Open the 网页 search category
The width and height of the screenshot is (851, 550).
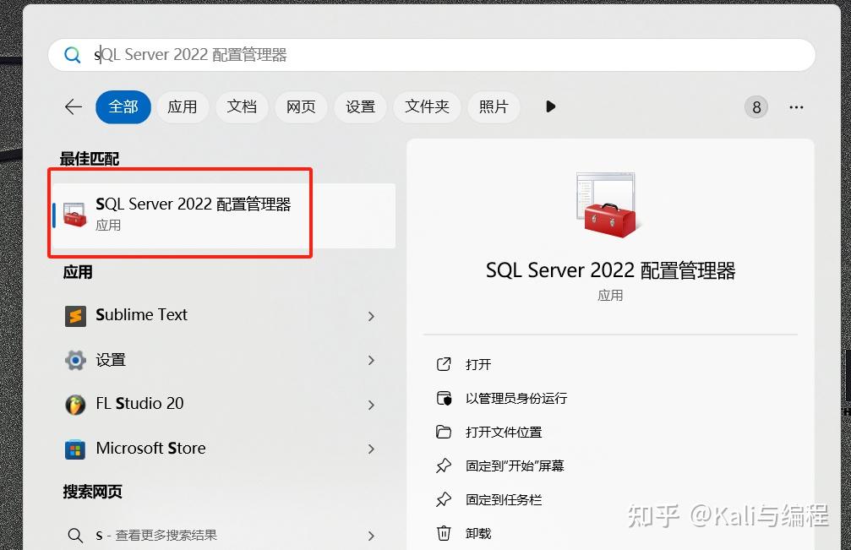click(301, 106)
